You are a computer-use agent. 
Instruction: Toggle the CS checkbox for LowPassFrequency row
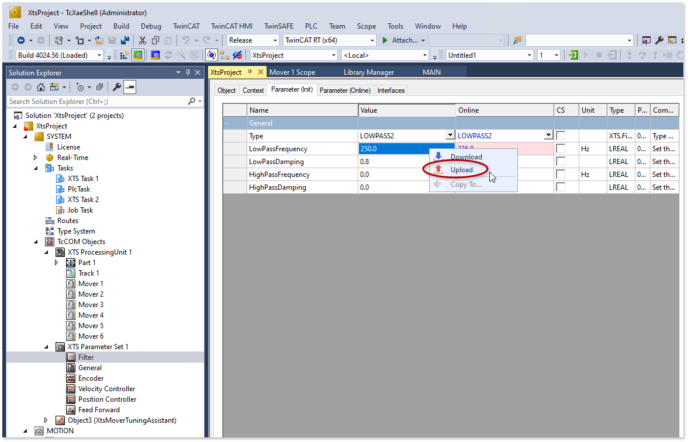pos(561,149)
